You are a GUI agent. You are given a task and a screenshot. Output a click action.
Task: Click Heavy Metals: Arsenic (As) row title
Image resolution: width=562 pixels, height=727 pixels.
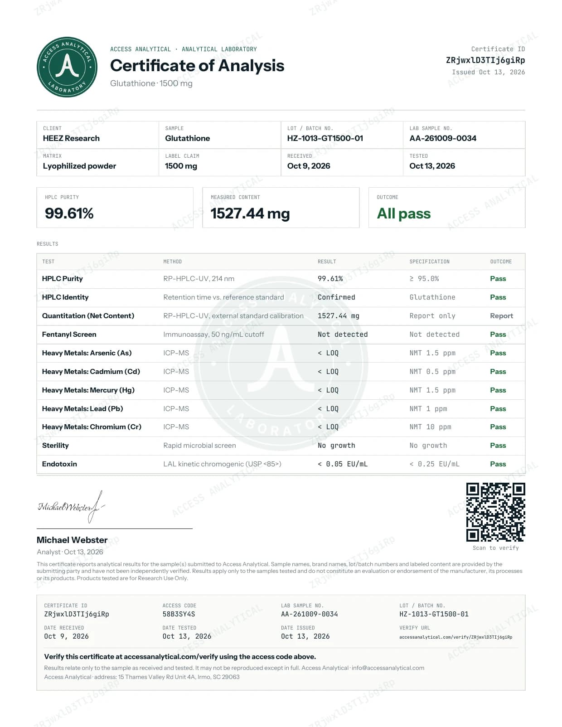[x=87, y=353]
